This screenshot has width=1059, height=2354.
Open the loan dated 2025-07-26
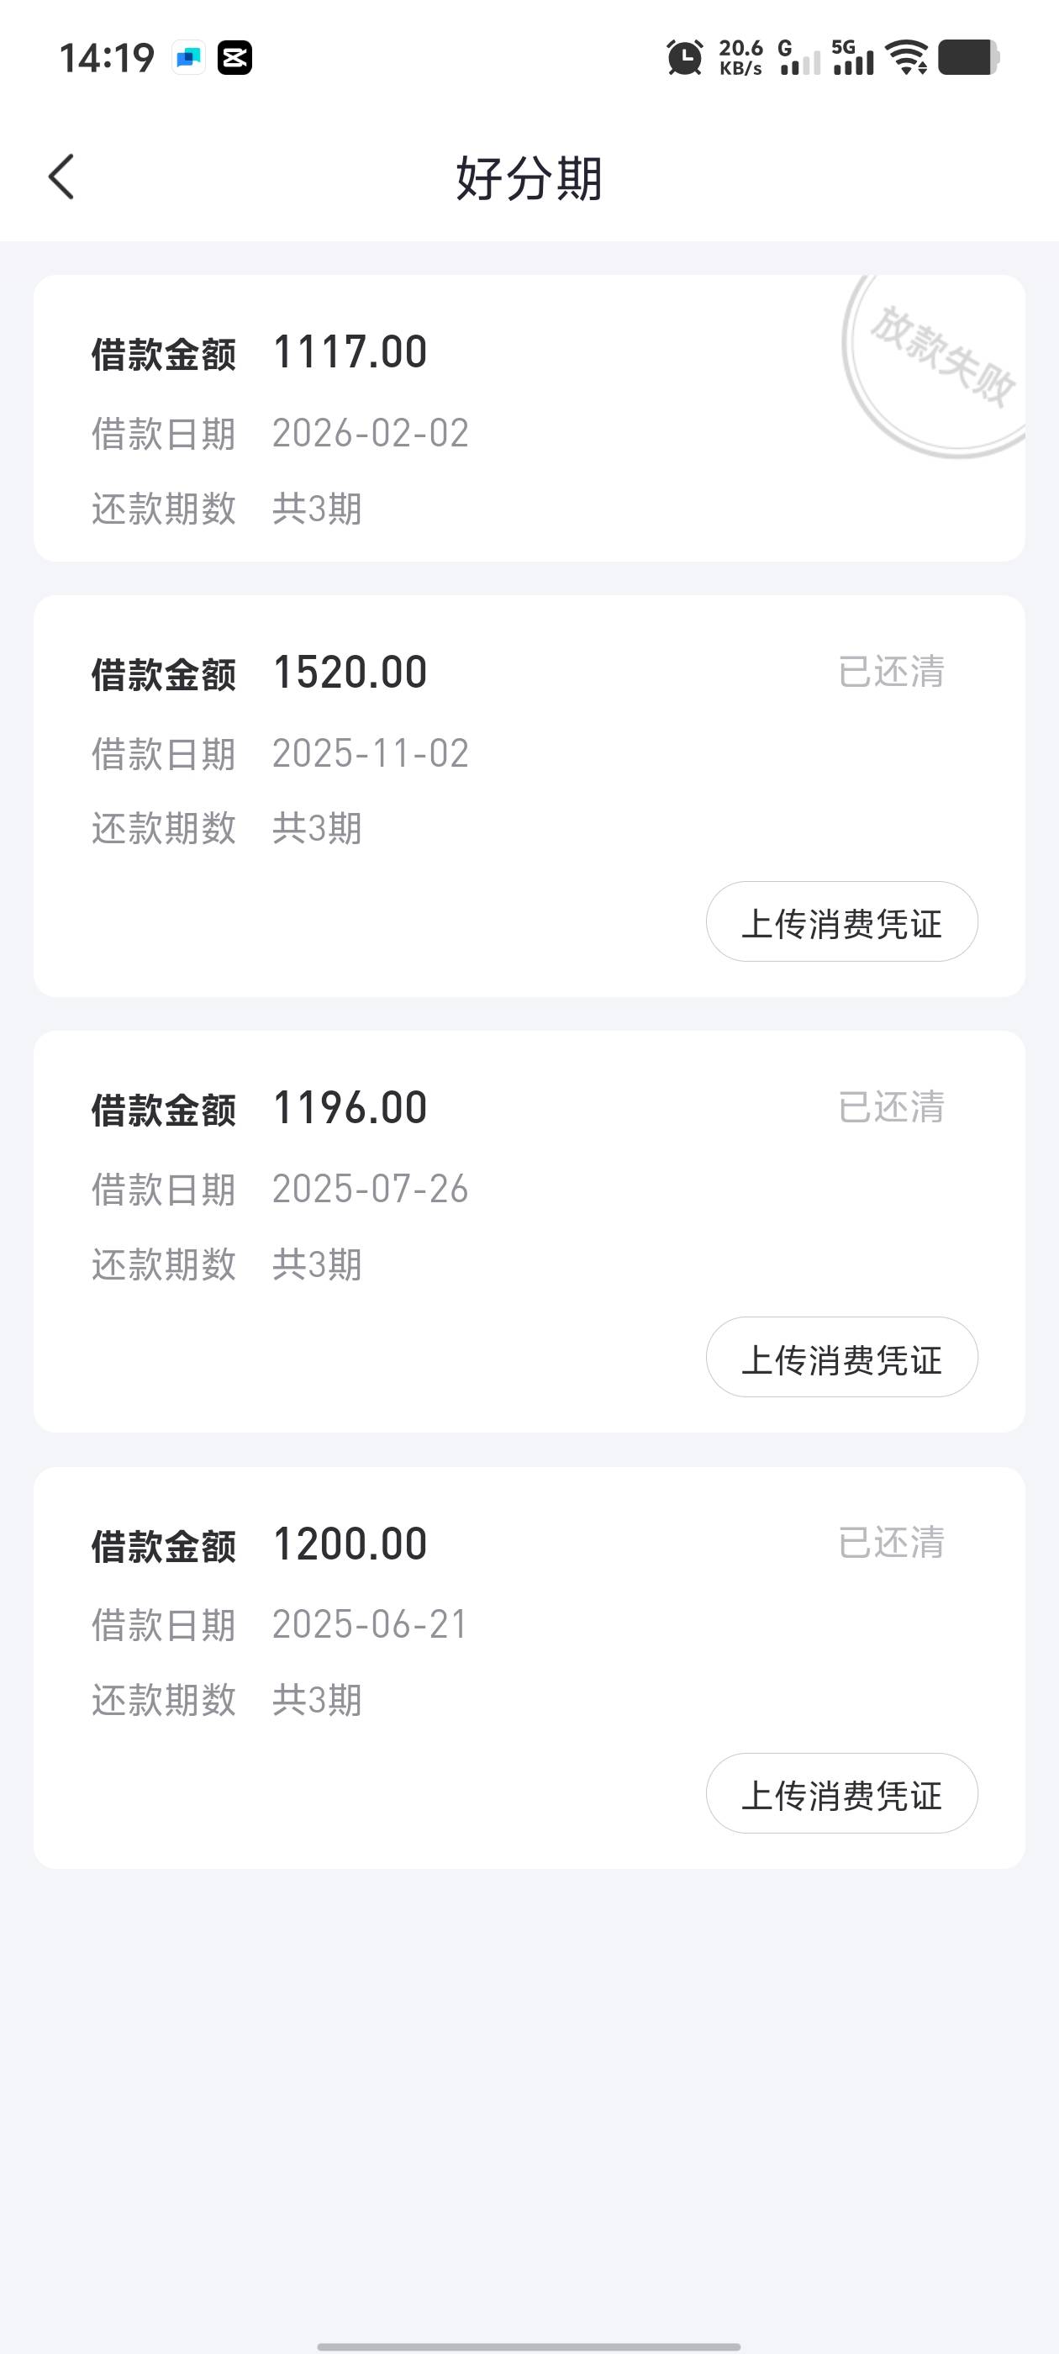pyautogui.click(x=370, y=1189)
